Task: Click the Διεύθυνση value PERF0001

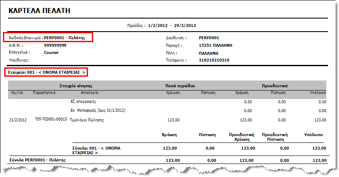Action: point(209,38)
